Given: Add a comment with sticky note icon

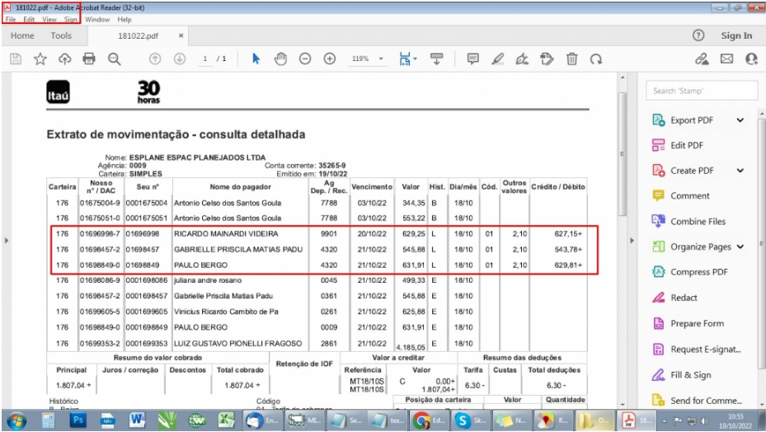Looking at the screenshot, I should (473, 59).
